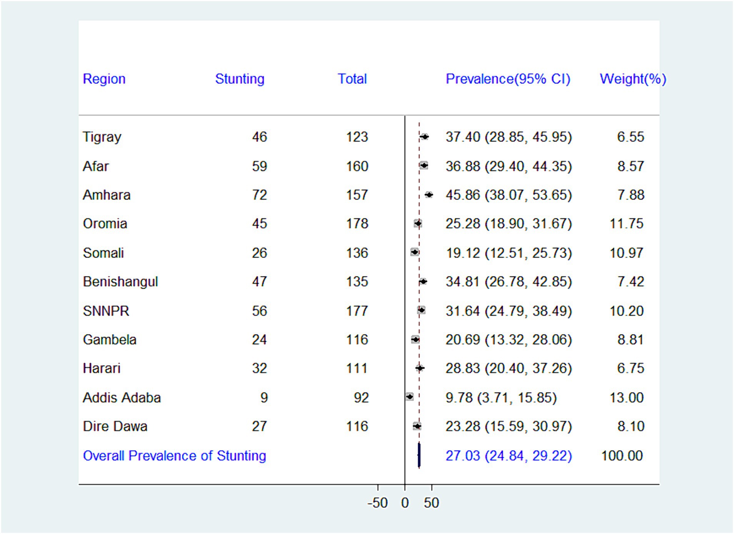
Task: Click Overall Prevalence of Stunting label
Action: (175, 456)
